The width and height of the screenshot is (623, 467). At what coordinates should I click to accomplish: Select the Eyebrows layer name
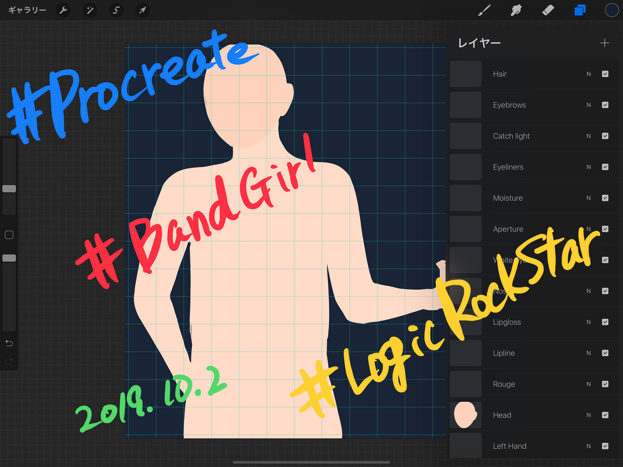pos(509,105)
